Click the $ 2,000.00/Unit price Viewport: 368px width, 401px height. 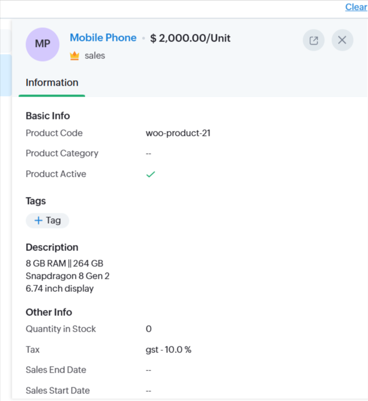[x=190, y=38]
